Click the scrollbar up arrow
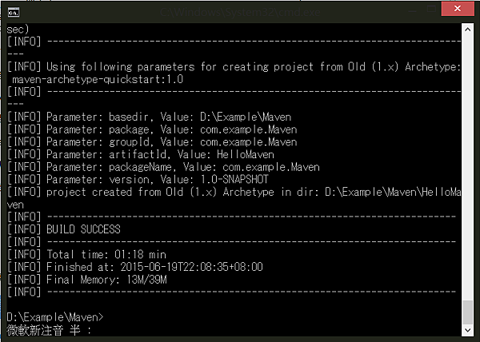This screenshot has width=480, height=342. [x=468, y=30]
